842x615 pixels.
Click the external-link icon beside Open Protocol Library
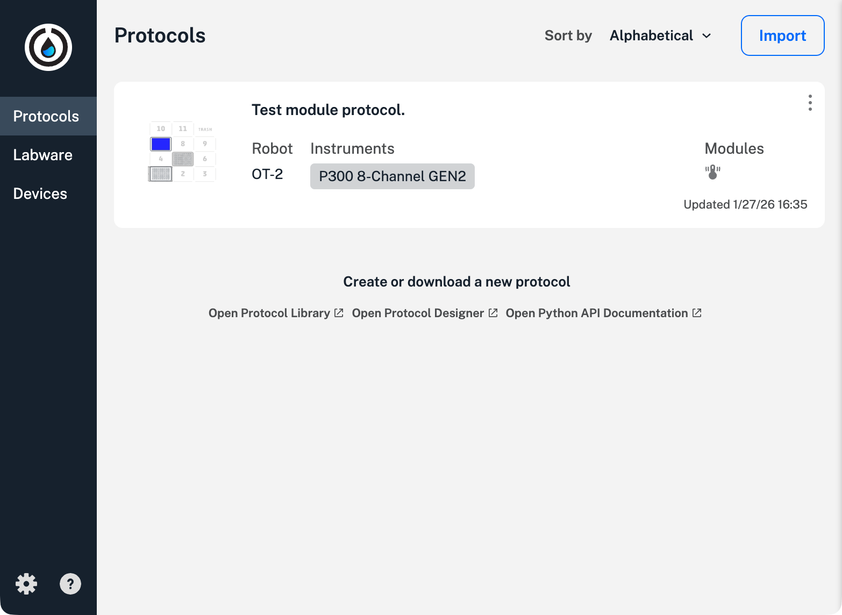pyautogui.click(x=339, y=312)
